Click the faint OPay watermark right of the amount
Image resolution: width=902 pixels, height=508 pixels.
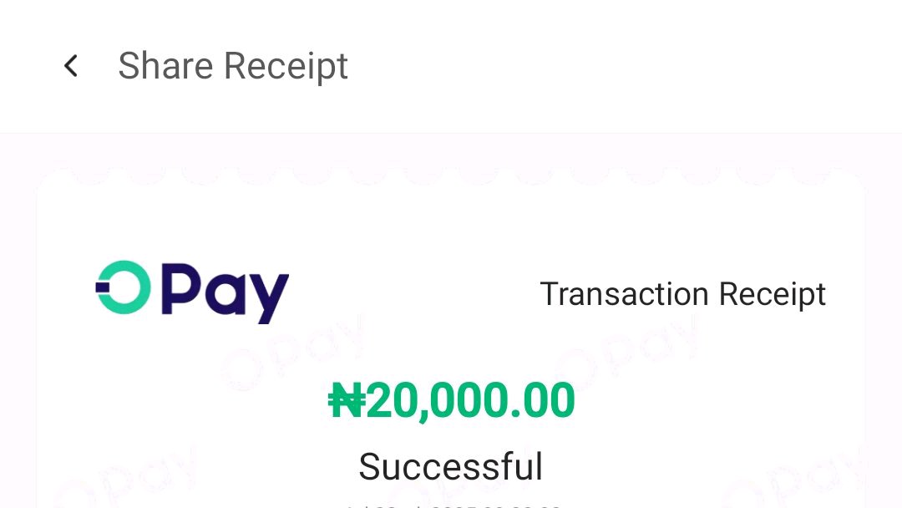tap(627, 351)
